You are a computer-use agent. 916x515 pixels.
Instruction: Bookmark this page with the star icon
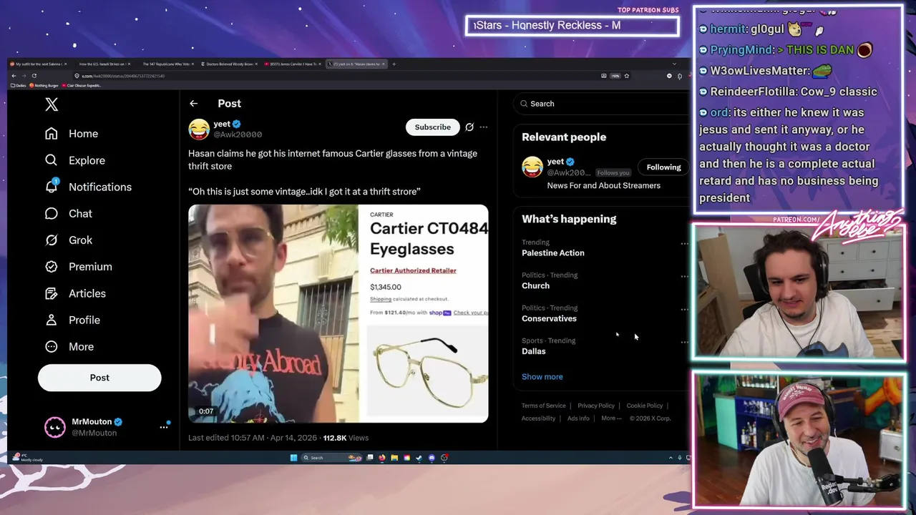point(626,76)
